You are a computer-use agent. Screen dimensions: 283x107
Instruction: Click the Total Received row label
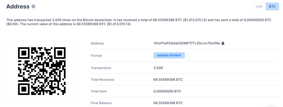pyautogui.click(x=102, y=79)
